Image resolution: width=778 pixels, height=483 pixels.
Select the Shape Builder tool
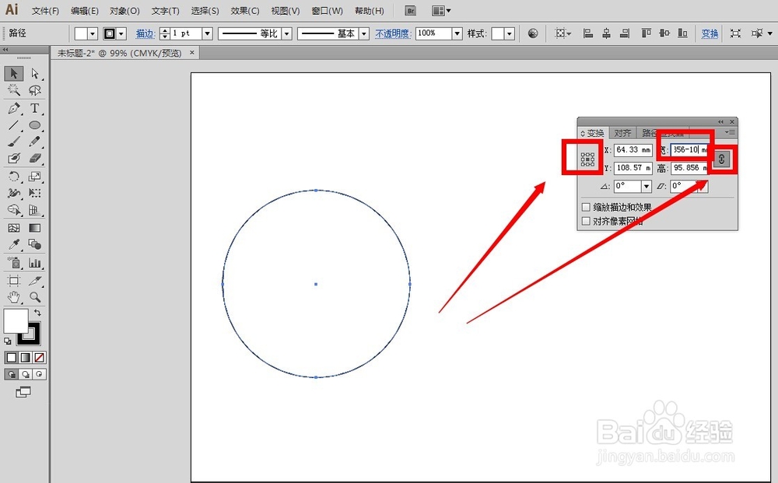click(x=14, y=210)
